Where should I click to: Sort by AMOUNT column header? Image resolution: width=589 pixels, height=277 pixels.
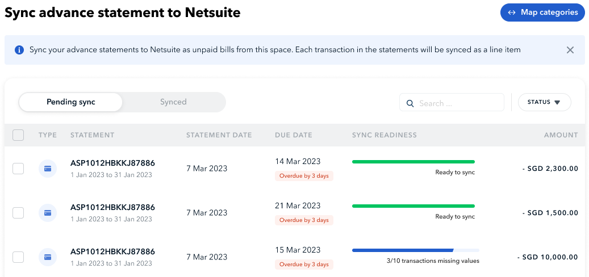point(561,135)
